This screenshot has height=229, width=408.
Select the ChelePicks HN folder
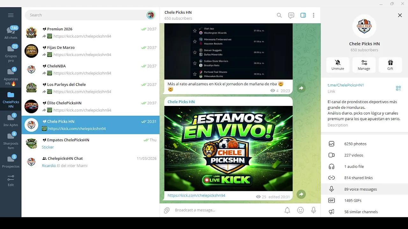point(11,100)
